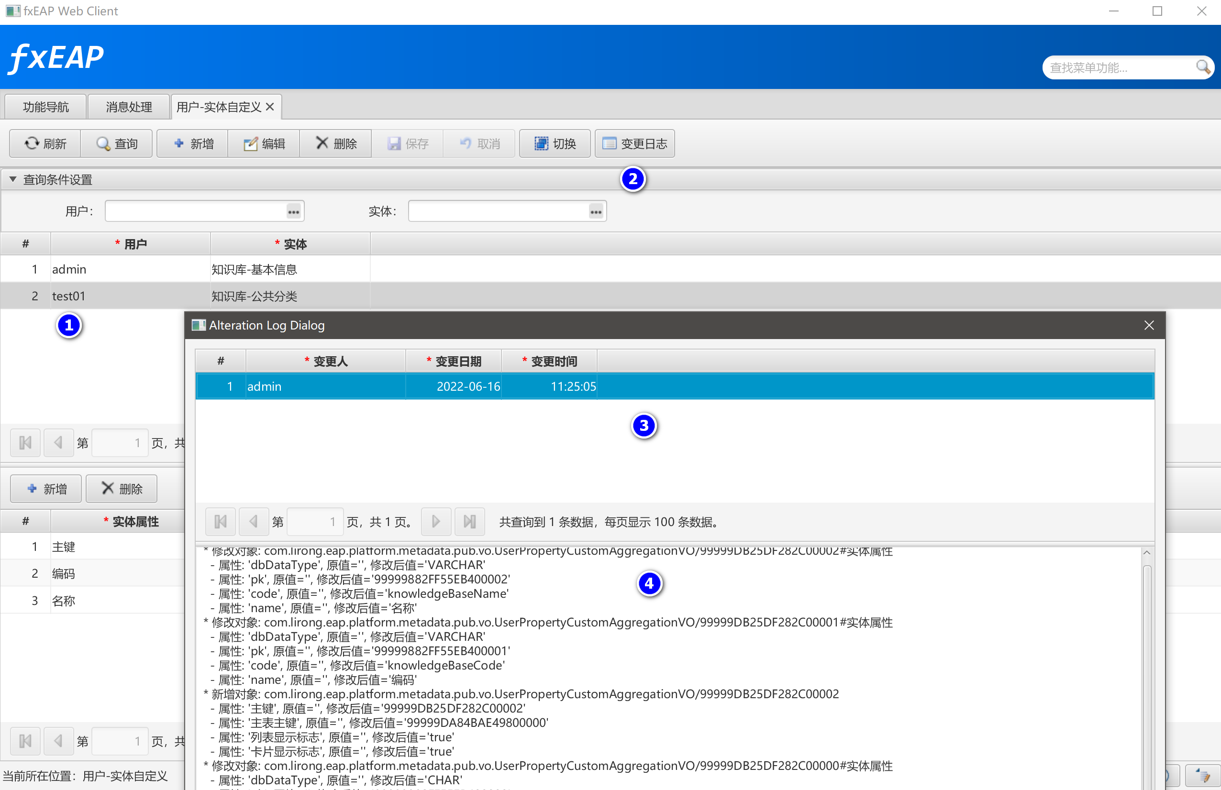
Task: Click the 切换 switch view button
Action: point(555,143)
